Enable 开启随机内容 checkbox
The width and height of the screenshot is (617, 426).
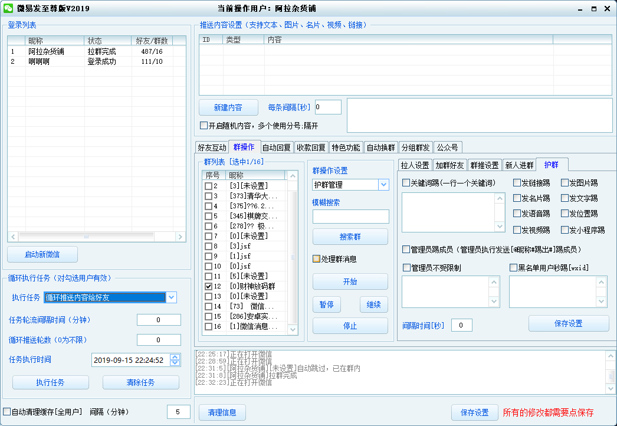204,126
